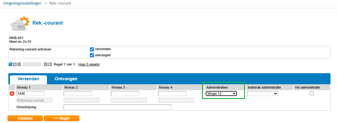
Task: Enable the Via administratie checkbox
Action: [312, 93]
